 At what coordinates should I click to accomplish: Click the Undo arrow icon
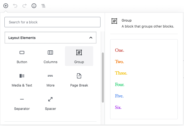15,6
